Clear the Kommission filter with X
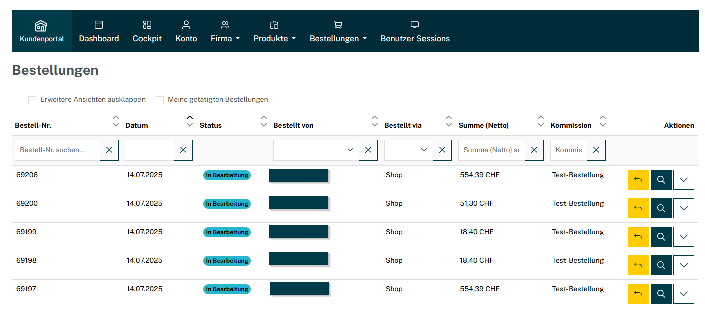 (x=596, y=150)
